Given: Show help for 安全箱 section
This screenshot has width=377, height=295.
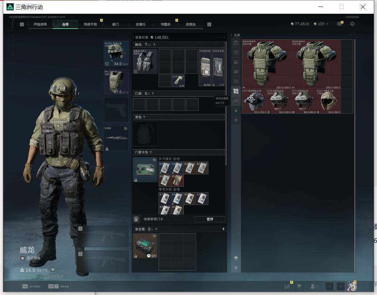Looking at the screenshot, I should pyautogui.click(x=156, y=229).
